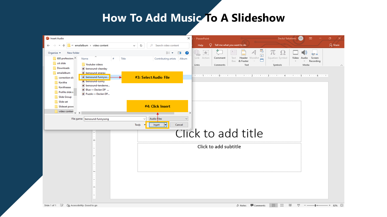Viewport: 387px width, 217px height.
Task: Collapse the ribbon with the chevron
Action: 342,65
